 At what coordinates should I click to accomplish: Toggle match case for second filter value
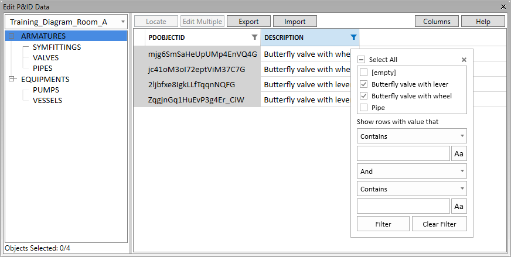pos(459,207)
